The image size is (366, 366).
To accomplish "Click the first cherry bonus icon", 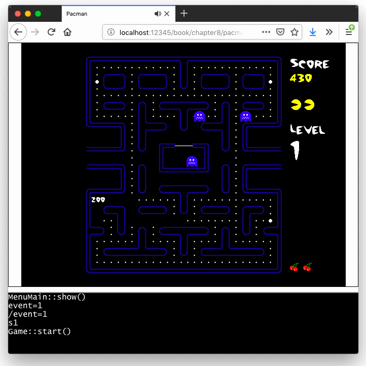I will (x=294, y=267).
